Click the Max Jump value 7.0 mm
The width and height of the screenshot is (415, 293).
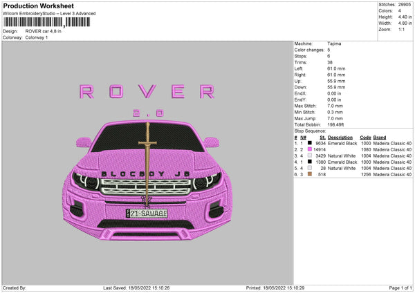tap(335, 118)
